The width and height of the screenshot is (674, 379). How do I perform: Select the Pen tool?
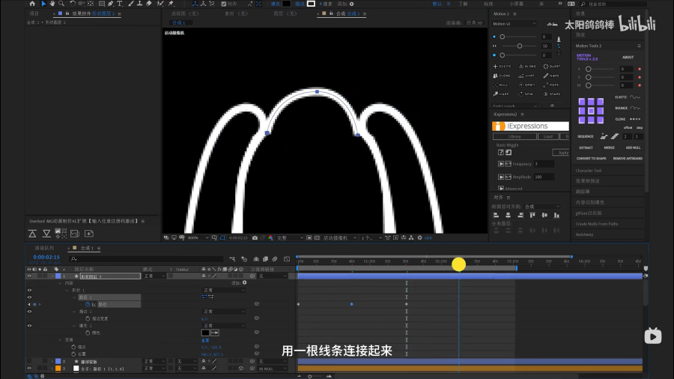(x=111, y=4)
